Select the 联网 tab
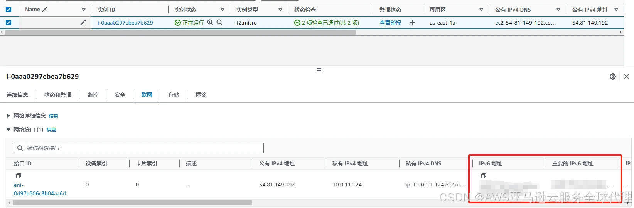The image size is (634, 208). point(147,95)
